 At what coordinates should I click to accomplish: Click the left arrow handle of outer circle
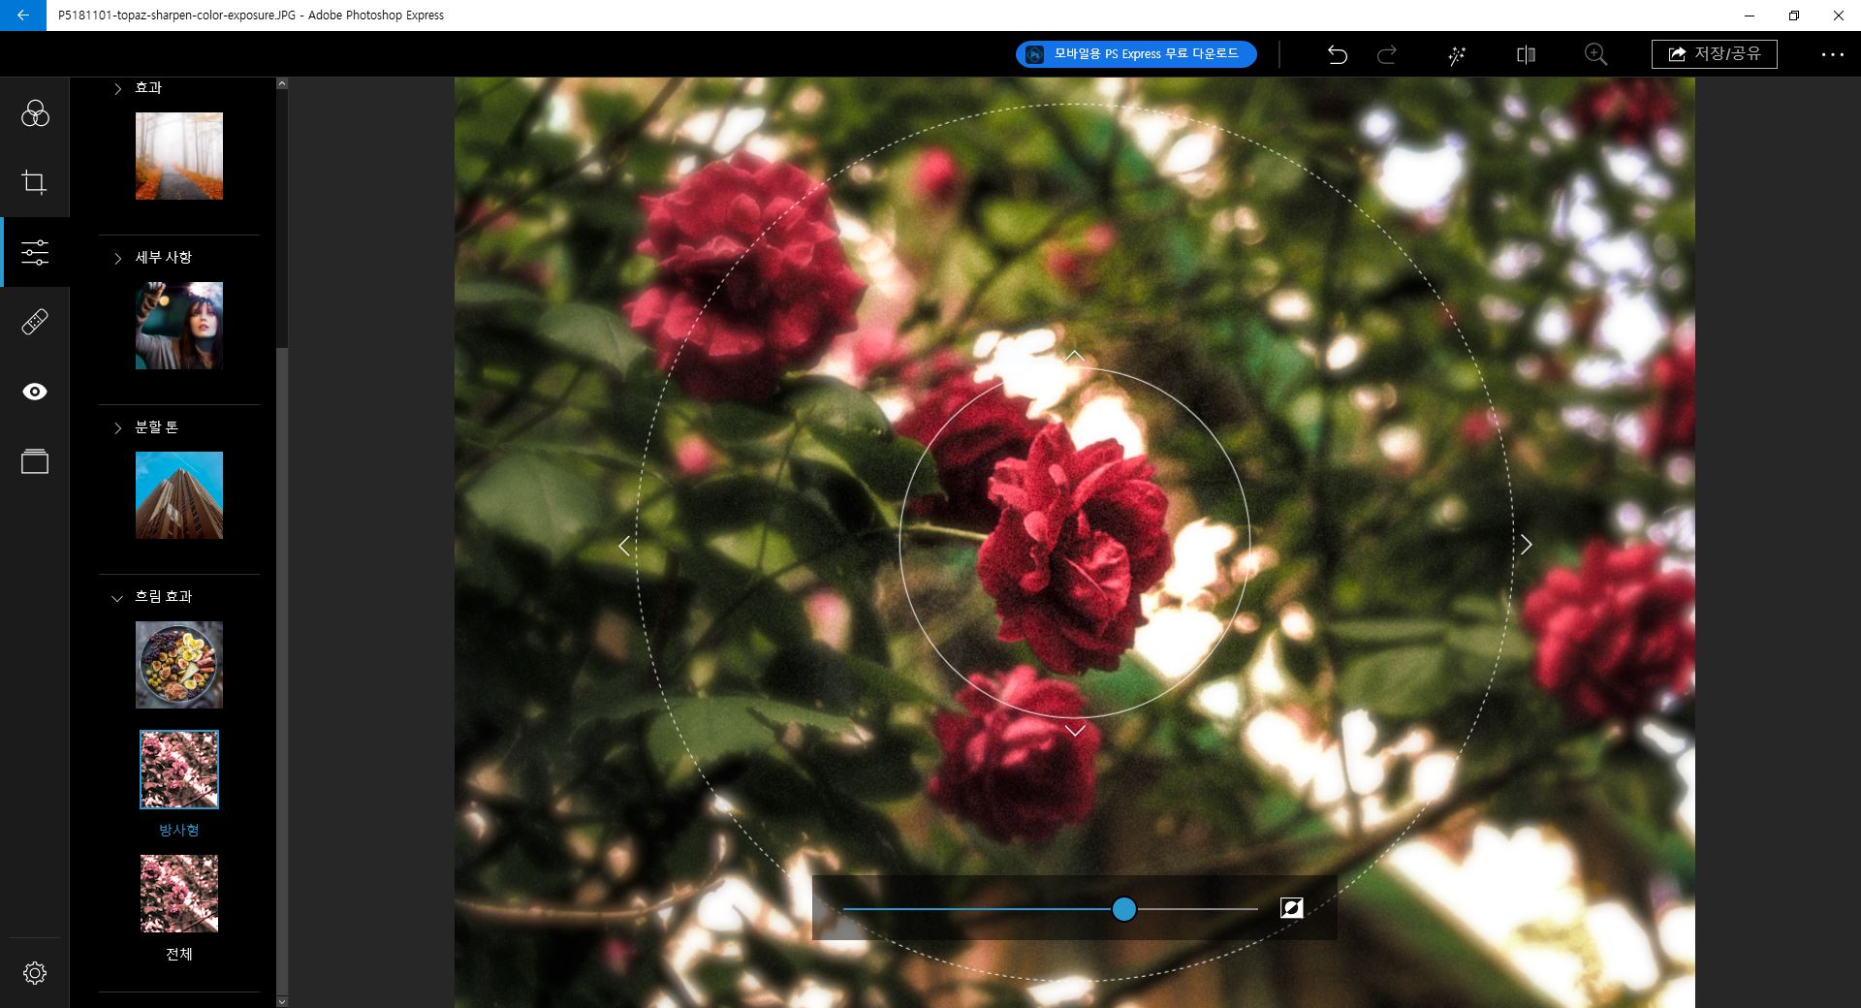(624, 546)
